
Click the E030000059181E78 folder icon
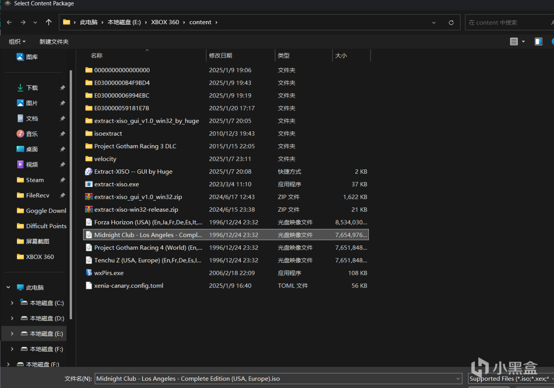click(89, 108)
